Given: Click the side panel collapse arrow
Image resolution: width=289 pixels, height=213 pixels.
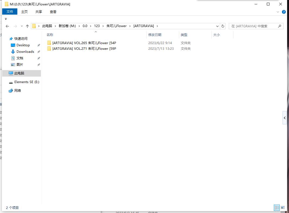Looking at the screenshot, I should click(x=285, y=118).
